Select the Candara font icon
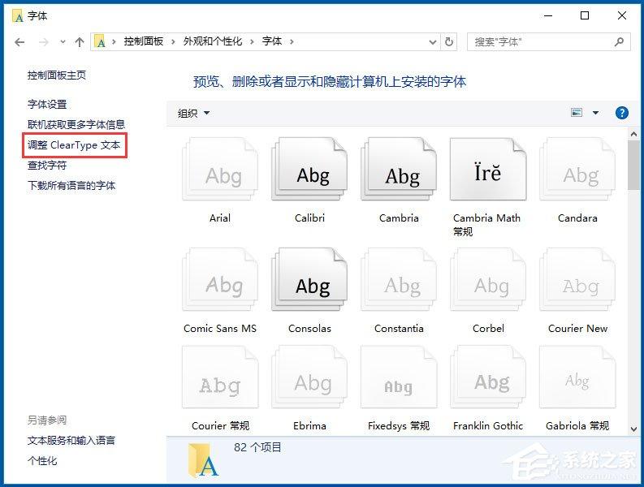This screenshot has height=487, width=644. click(x=577, y=169)
